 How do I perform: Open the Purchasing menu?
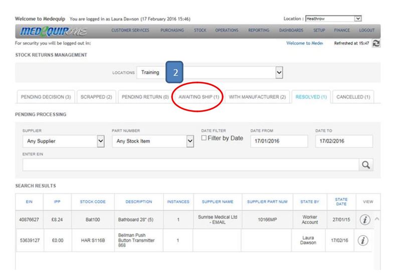[172, 30]
